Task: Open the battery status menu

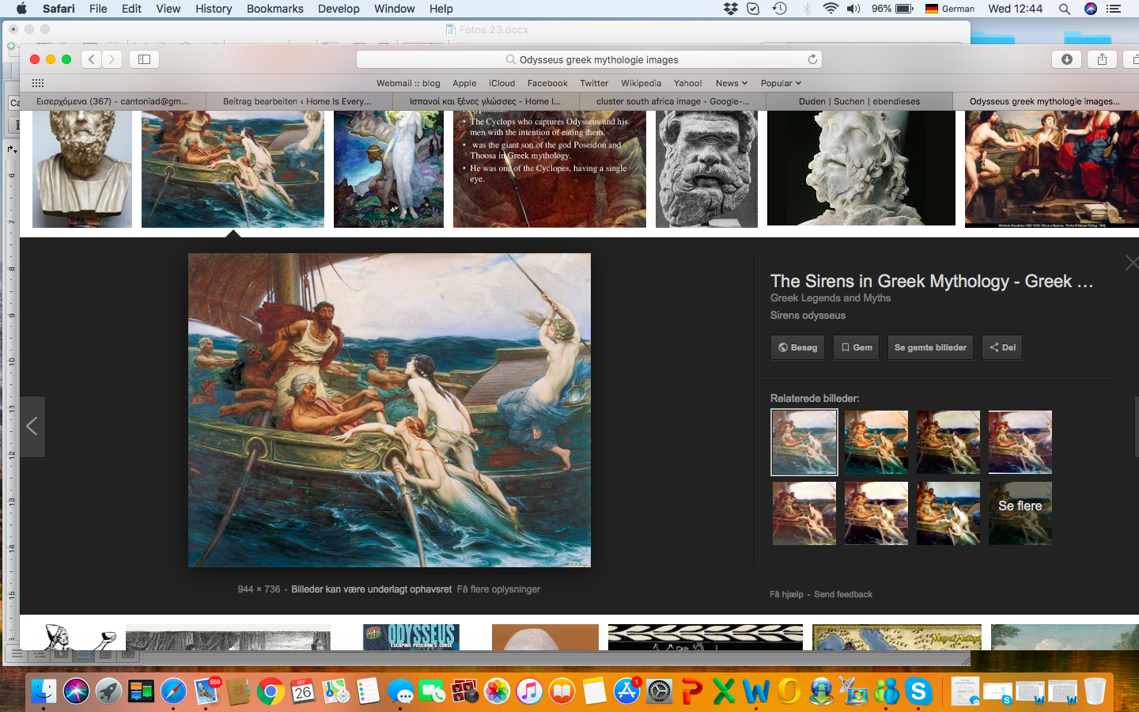Action: coord(893,9)
